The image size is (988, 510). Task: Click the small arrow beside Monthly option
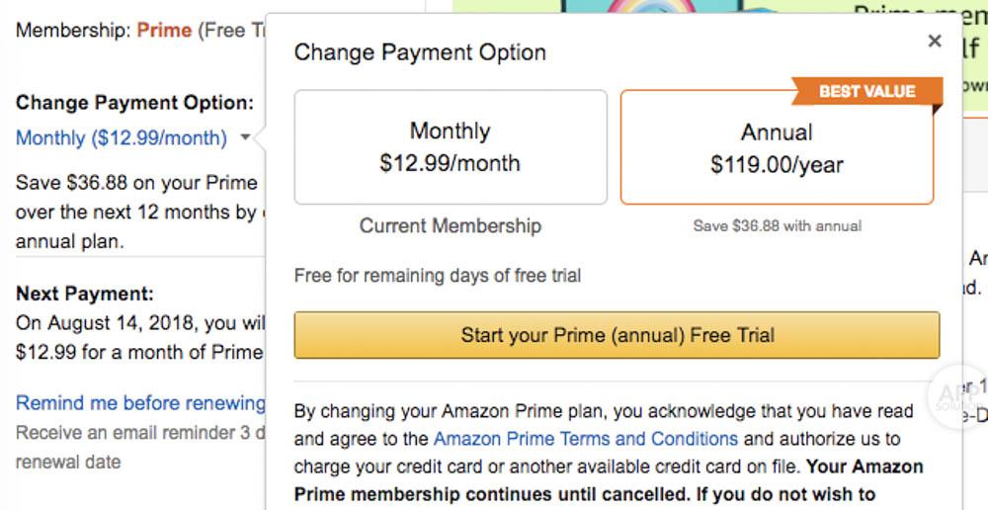point(245,138)
